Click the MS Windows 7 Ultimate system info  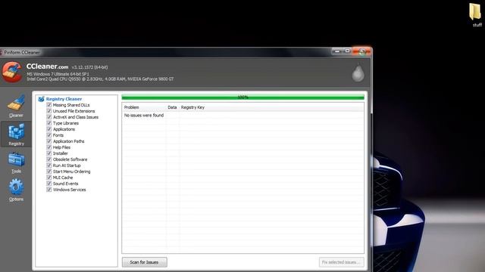point(58,74)
